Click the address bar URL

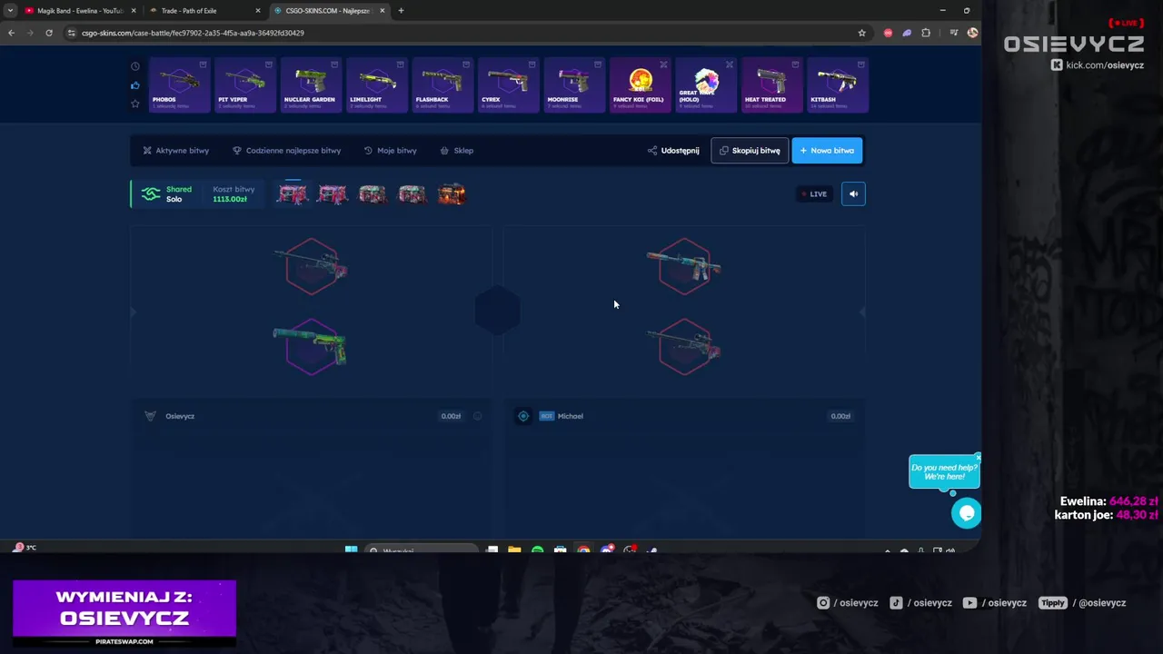point(193,33)
